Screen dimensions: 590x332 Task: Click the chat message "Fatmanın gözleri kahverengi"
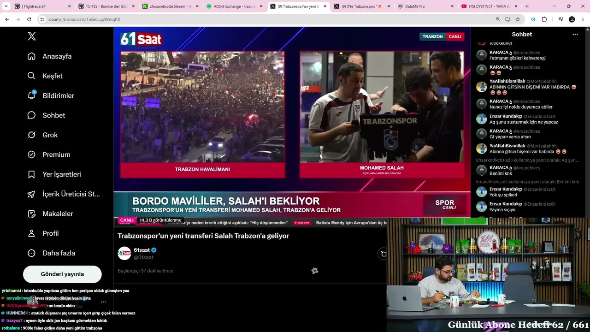click(x=517, y=58)
